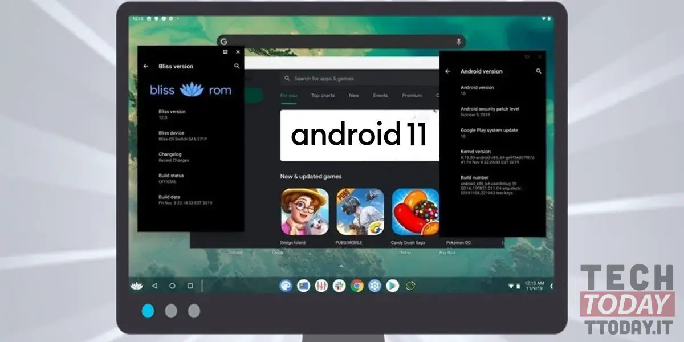This screenshot has height=342, width=684.
Task: Collapse the taskbar with the right-edge arrow
Action: (552, 286)
